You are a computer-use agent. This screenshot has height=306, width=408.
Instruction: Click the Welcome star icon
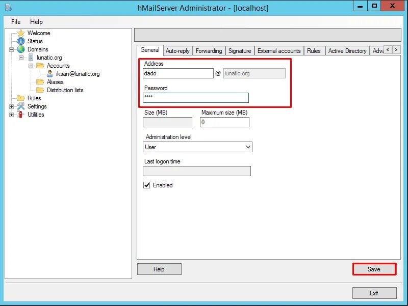(21, 33)
